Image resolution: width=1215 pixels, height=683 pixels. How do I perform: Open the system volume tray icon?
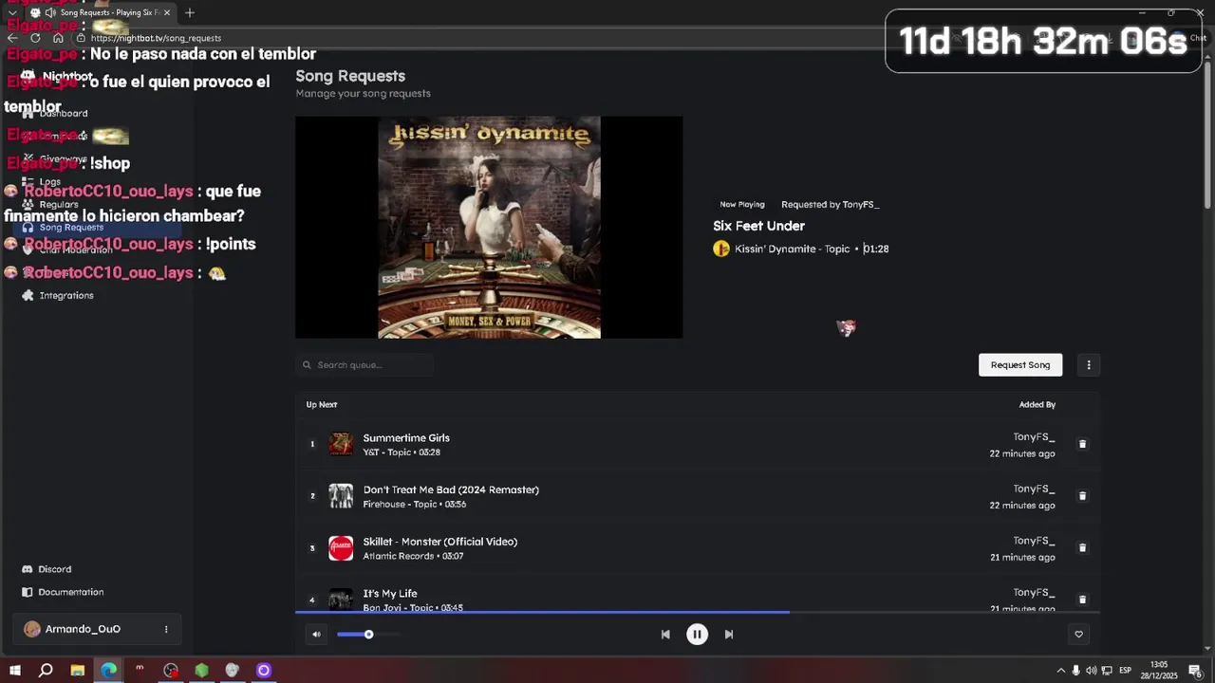(1091, 671)
